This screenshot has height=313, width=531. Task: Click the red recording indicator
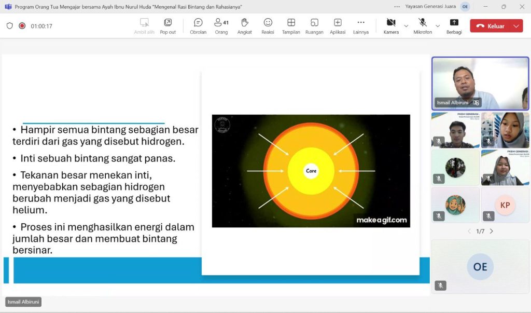[22, 26]
